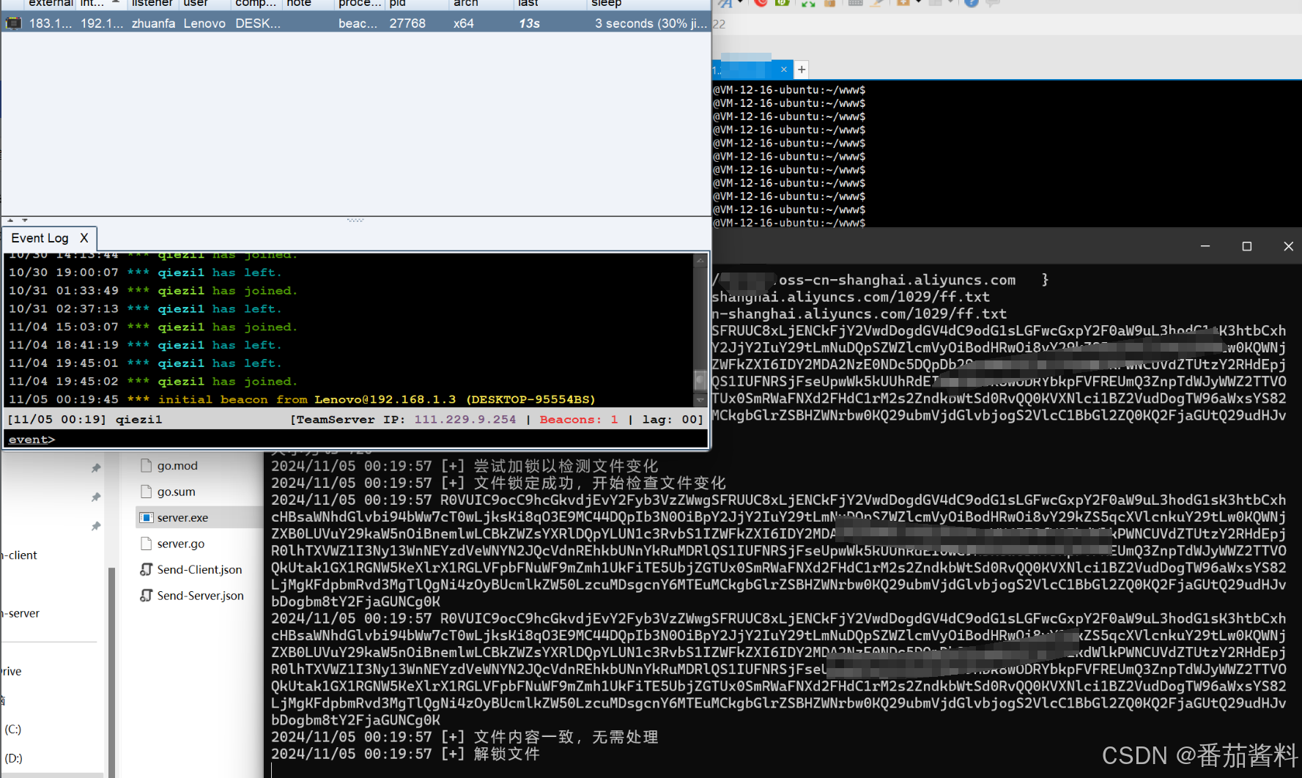The image size is (1302, 778).
Task: Open the -server folder in navigation pane
Action: [21, 613]
